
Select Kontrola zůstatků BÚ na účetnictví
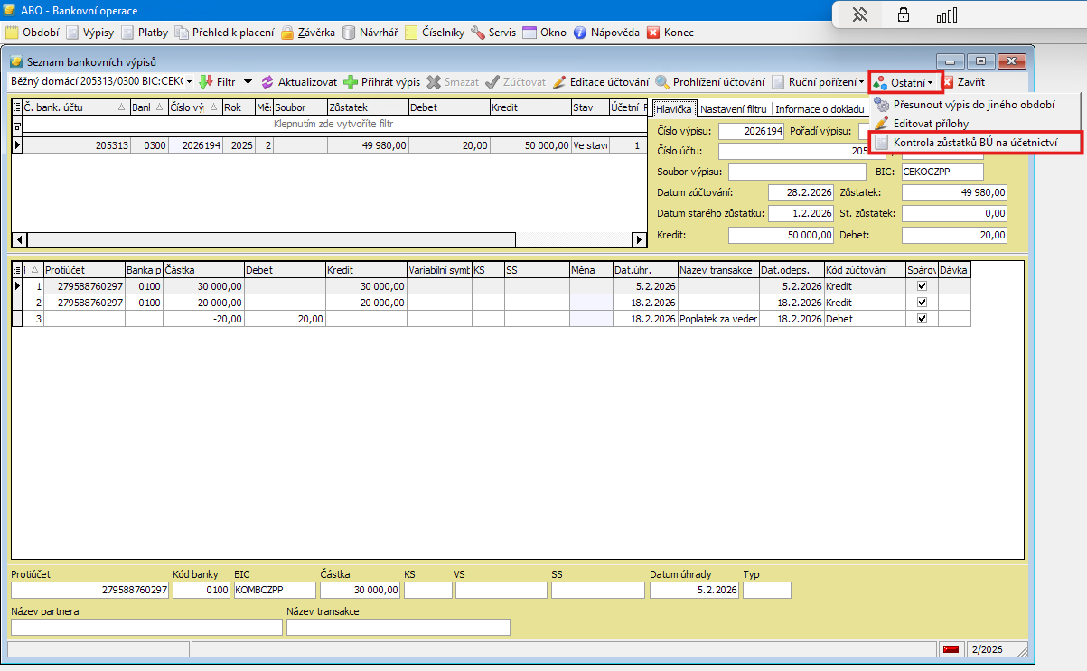tap(974, 143)
